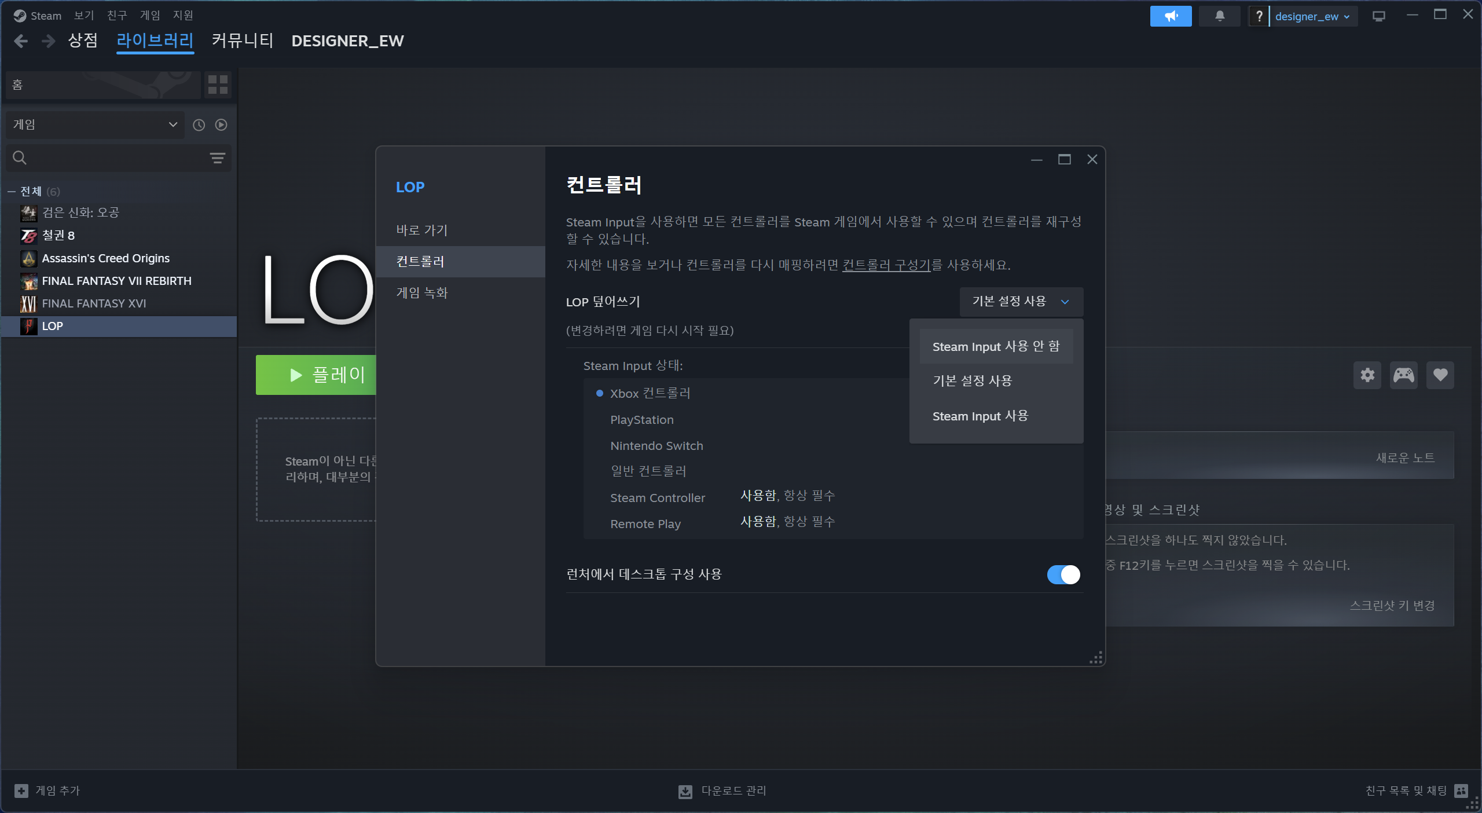Expand the 게임 category dropdown in sidebar
Viewport: 1482px width, 813px height.
tap(95, 124)
